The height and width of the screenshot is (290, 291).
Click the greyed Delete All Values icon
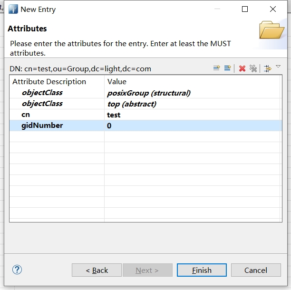[253, 68]
